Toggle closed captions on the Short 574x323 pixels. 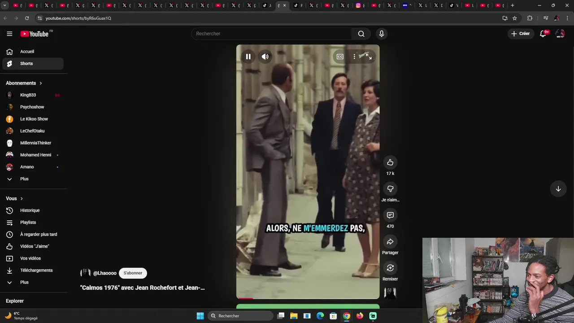coord(340,57)
